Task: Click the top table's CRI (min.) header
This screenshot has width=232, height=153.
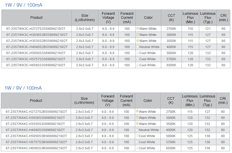Action: point(223,18)
